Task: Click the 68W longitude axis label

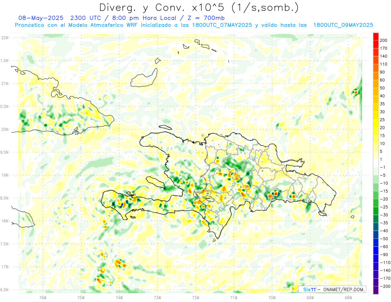Action: [x=348, y=297]
